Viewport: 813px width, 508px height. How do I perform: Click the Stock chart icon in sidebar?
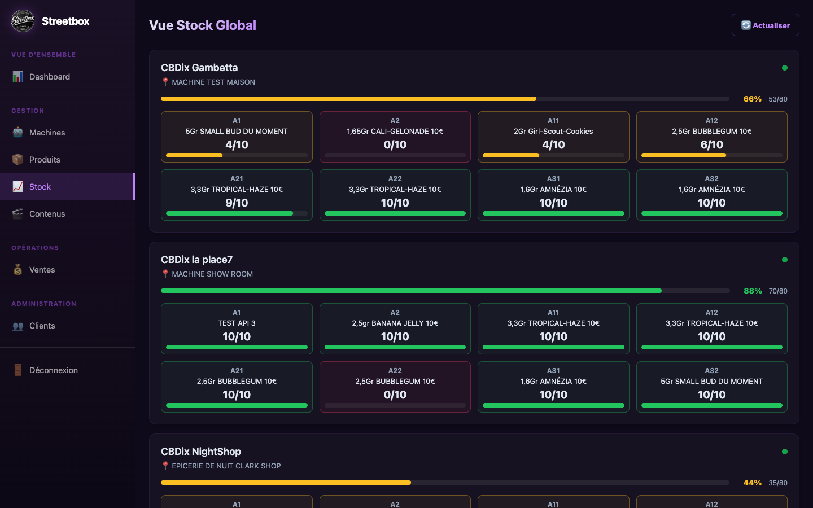point(16,186)
